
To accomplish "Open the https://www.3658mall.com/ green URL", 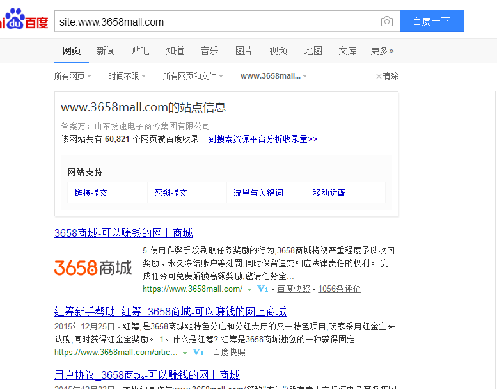I will click(x=193, y=289).
